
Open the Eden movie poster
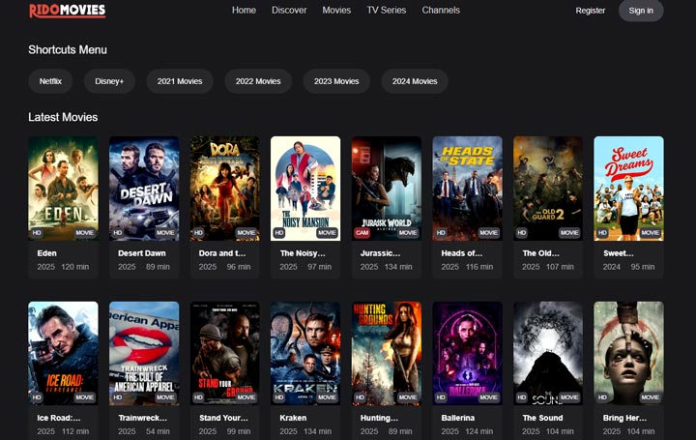click(64, 189)
